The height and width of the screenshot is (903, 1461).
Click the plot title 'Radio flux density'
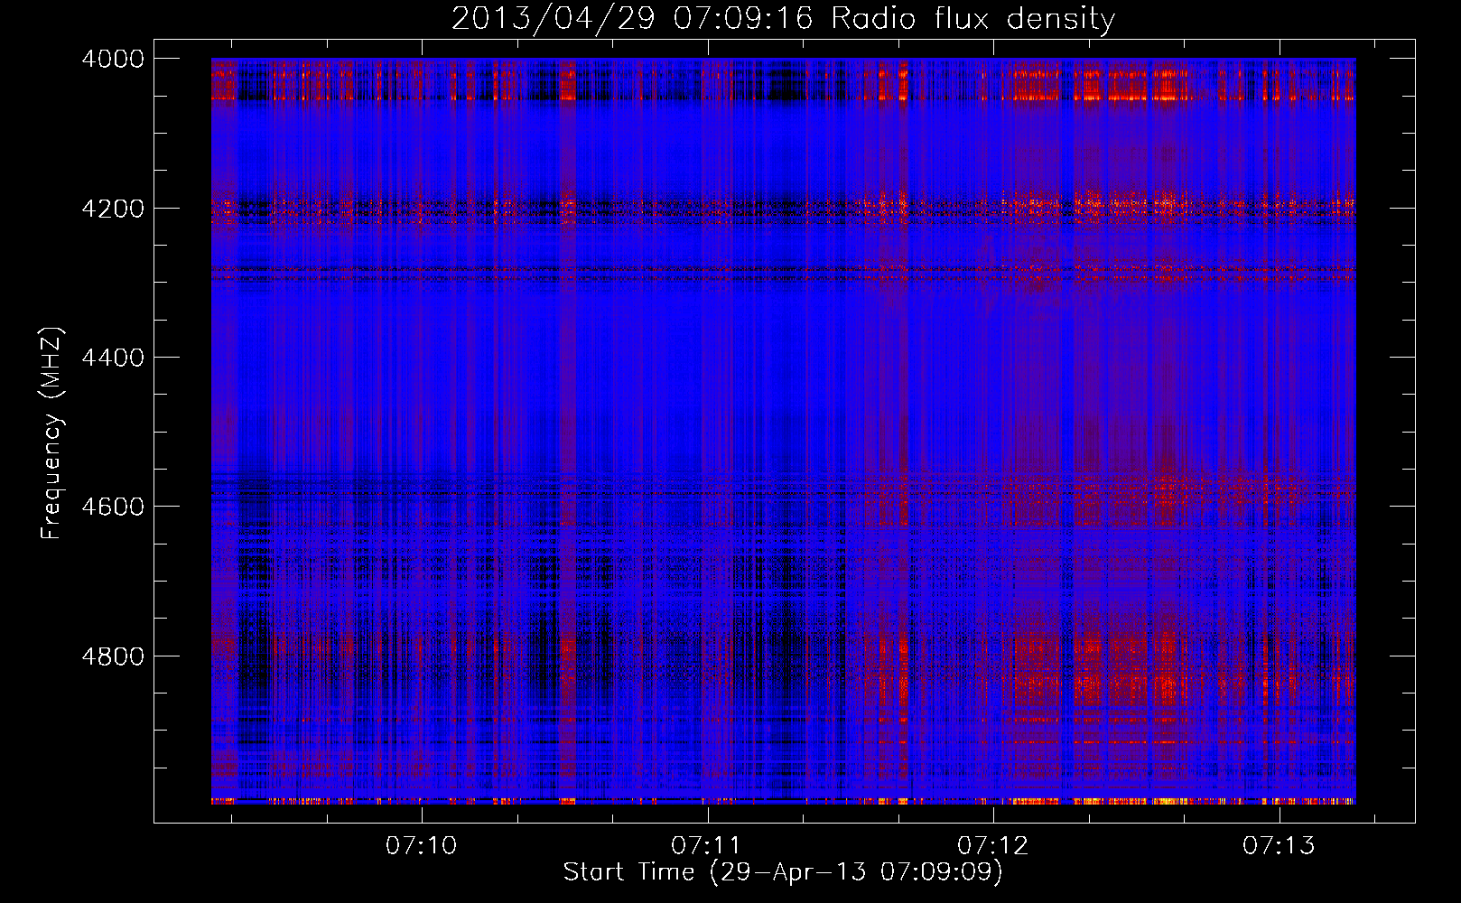[x=972, y=19]
